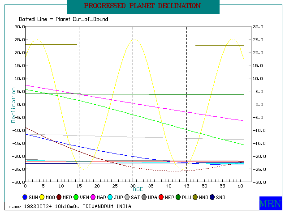Click the Progressed Planet Declination title banner
The image size is (285, 213).
coord(143,6)
